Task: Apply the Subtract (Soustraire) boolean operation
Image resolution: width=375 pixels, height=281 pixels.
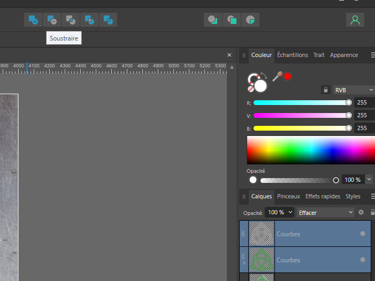Action: coord(52,20)
